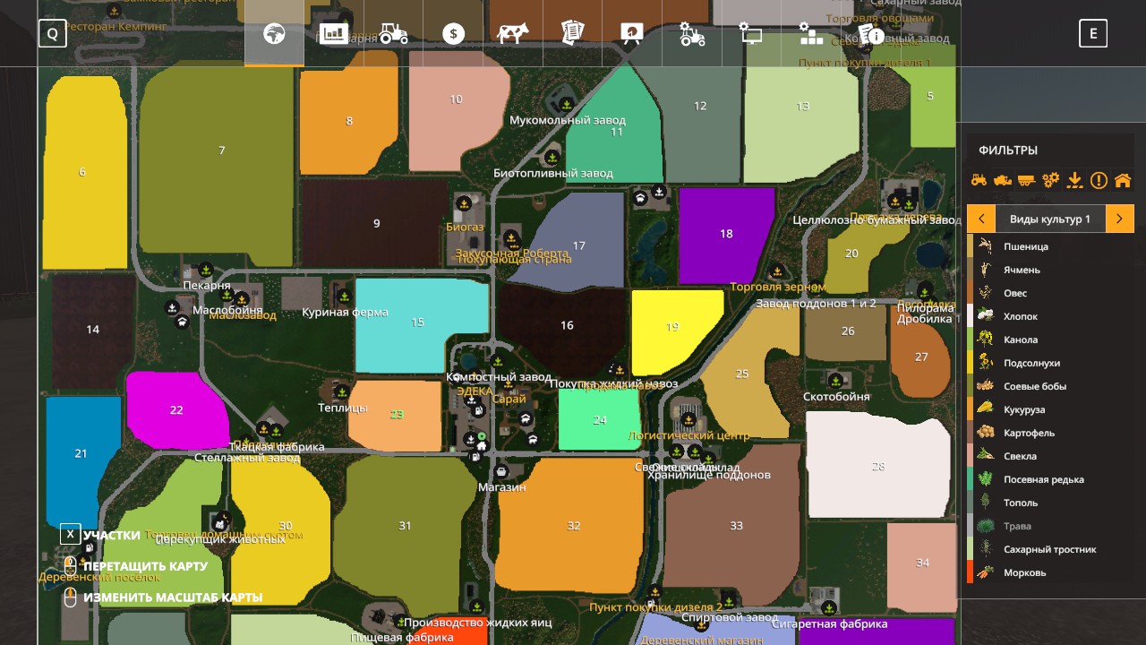Switch to next crop filter page
The image size is (1146, 645).
1119,219
